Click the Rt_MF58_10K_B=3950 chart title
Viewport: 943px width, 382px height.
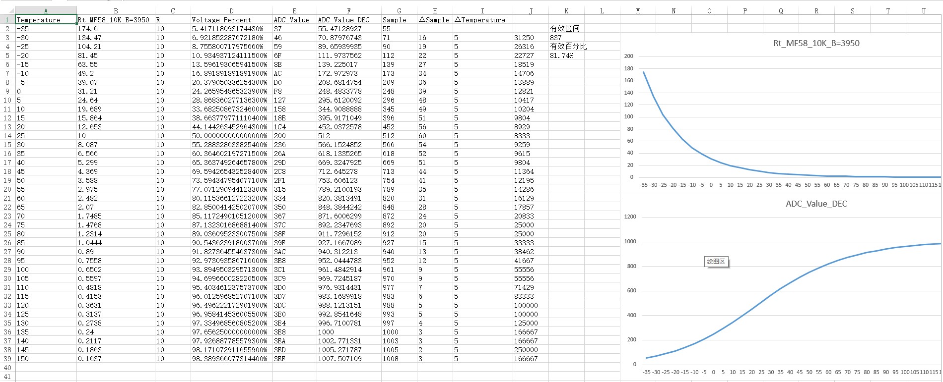(816, 43)
